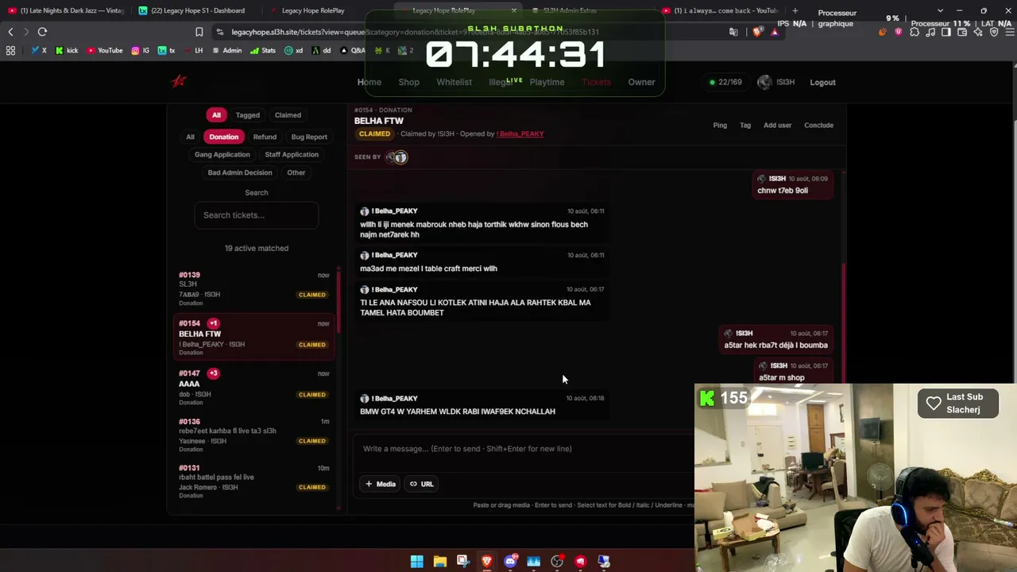Filter by Bad Admin Decision category
This screenshot has width=1017, height=572.
point(240,172)
